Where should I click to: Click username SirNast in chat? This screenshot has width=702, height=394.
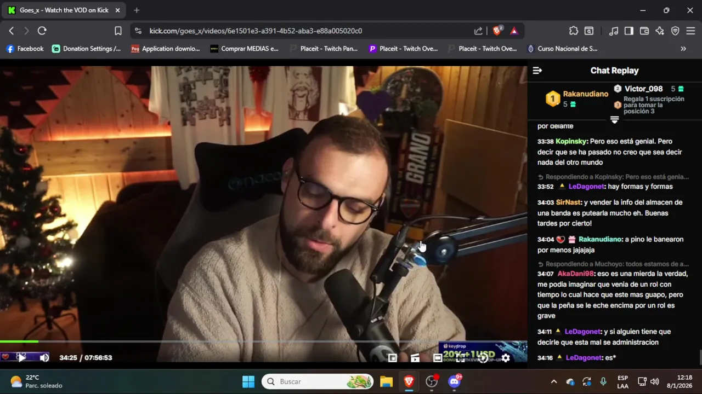click(x=569, y=202)
